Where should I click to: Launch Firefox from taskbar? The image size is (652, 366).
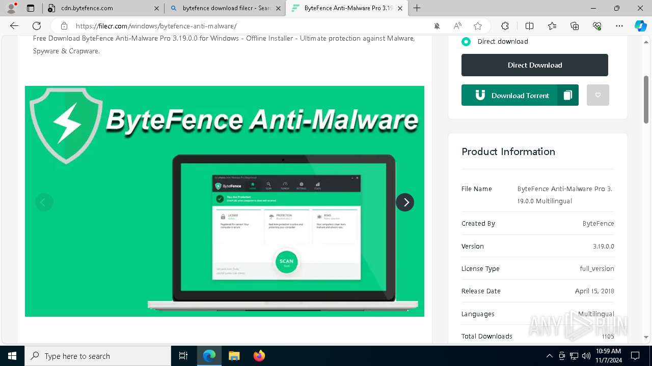click(259, 356)
